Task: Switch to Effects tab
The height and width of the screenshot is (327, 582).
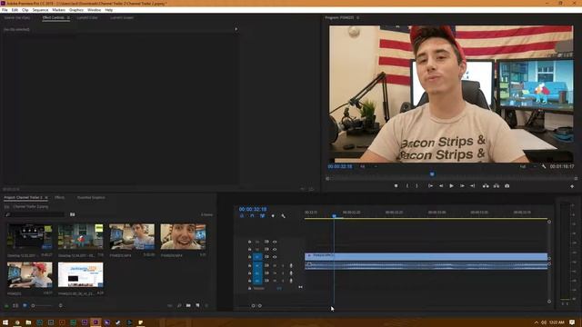Action: [x=59, y=198]
